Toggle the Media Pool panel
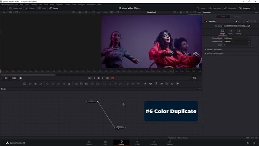The width and height of the screenshot is (259, 146). (x=16, y=8)
